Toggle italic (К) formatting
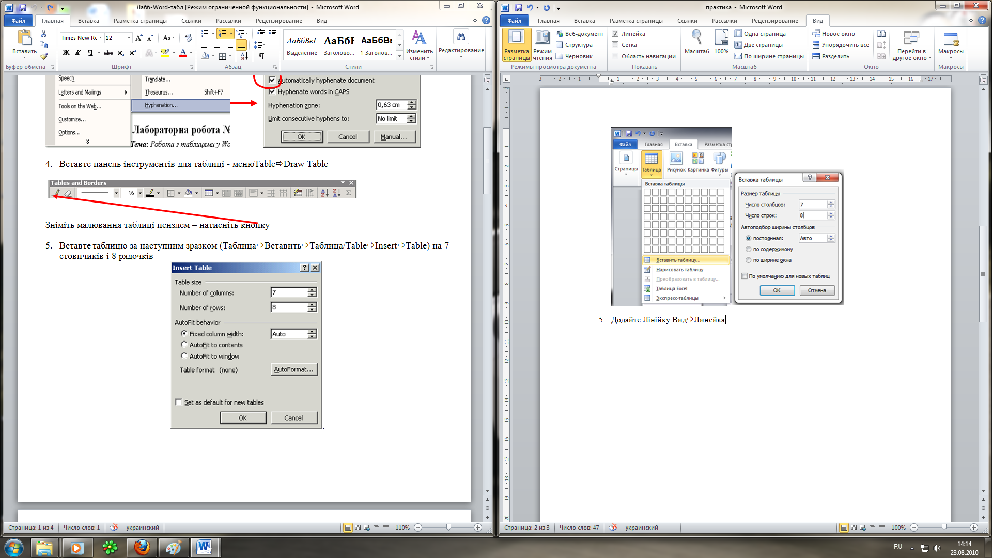992x558 pixels. pos(78,53)
